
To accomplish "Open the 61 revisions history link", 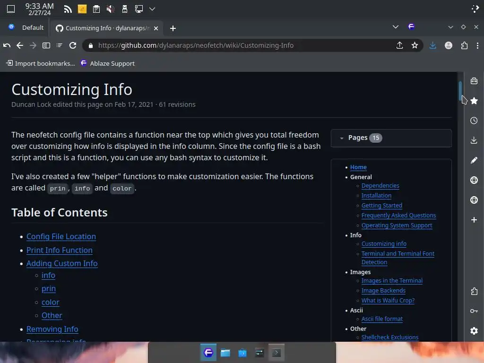I will (x=177, y=104).
